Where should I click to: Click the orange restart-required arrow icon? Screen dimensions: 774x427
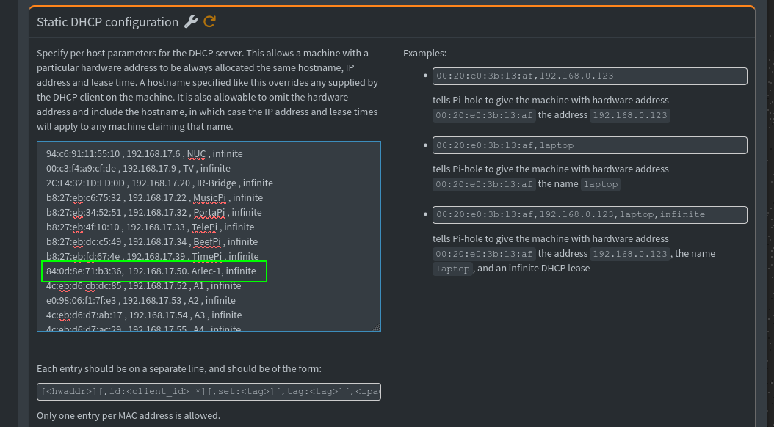209,22
